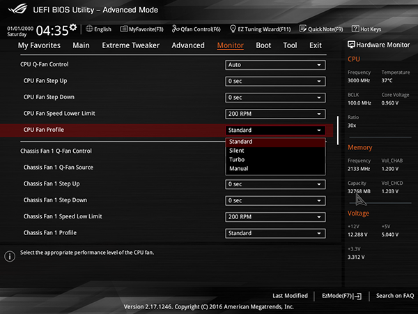Click the globe icon beside English

[x=89, y=29]
